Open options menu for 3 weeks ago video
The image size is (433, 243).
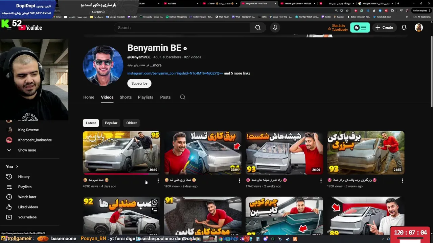402,181
